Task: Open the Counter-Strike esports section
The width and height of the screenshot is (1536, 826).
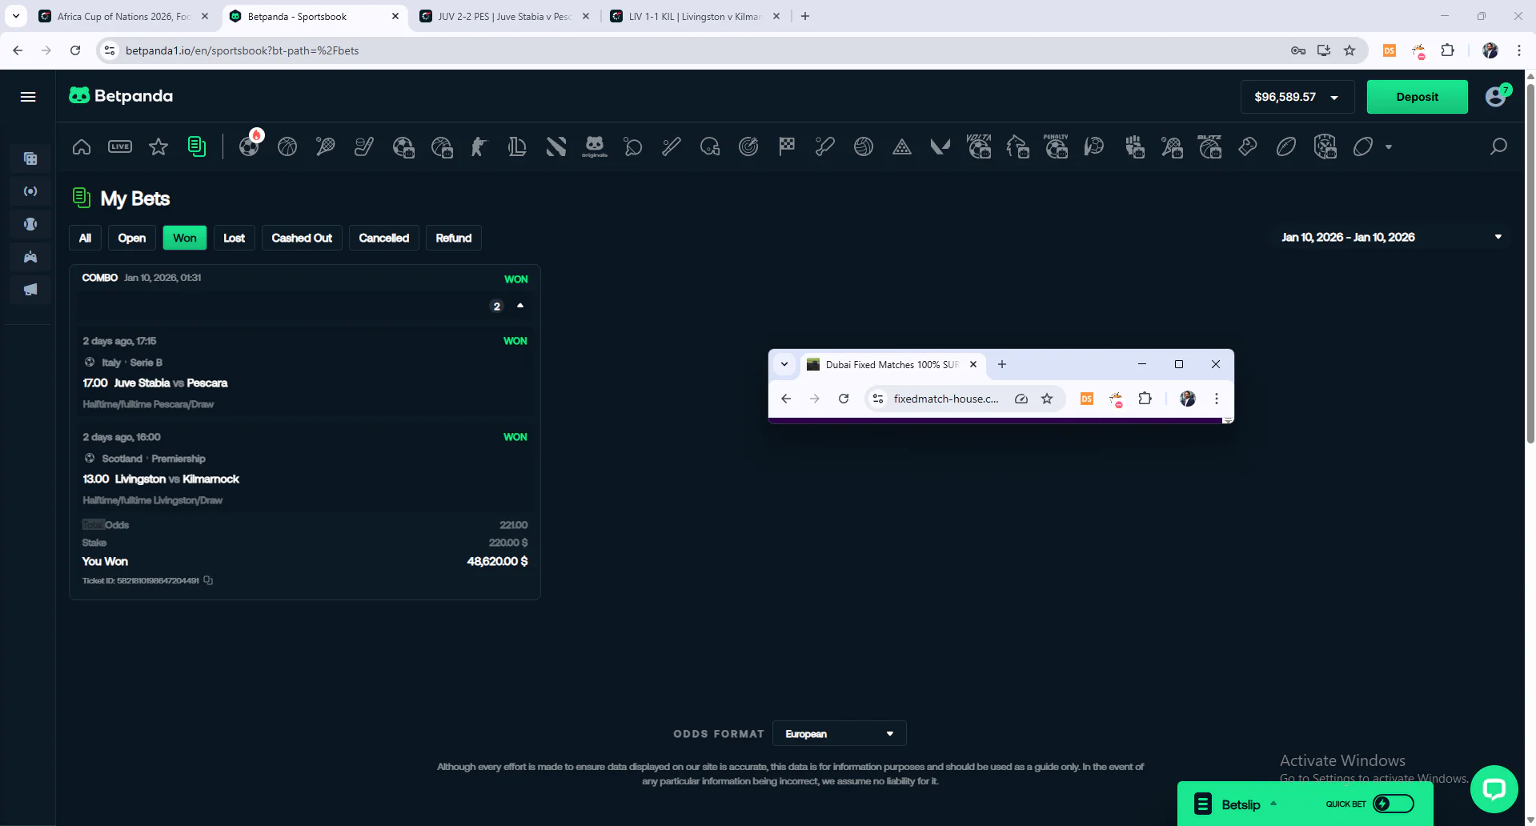Action: [478, 146]
